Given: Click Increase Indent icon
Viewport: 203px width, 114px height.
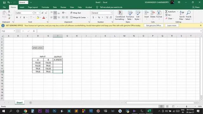Looking at the screenshot, I should pyautogui.click(x=67, y=17).
